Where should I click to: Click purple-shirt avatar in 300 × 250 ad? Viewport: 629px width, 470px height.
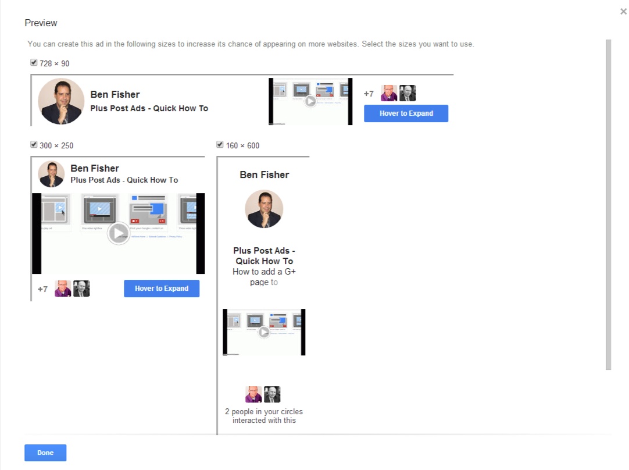[63, 289]
